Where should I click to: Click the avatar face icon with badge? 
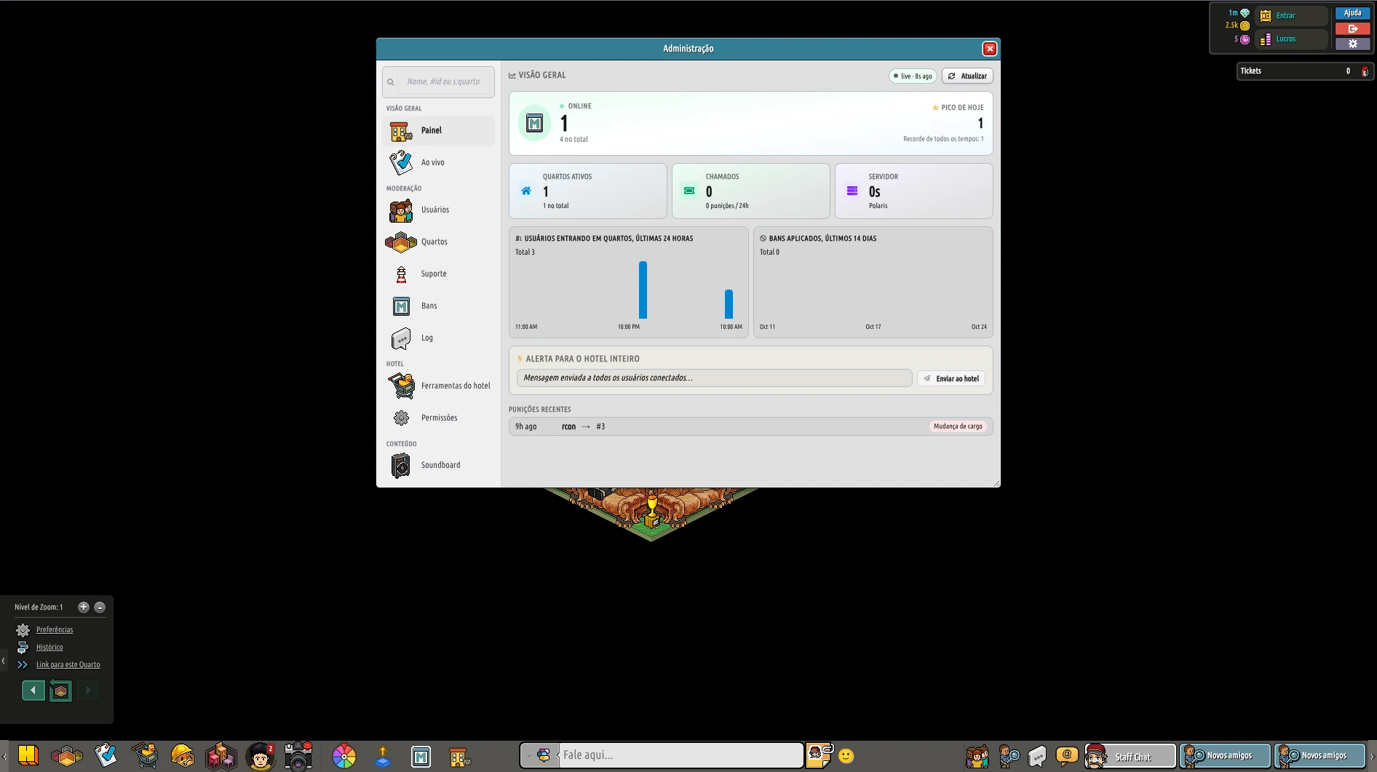260,756
